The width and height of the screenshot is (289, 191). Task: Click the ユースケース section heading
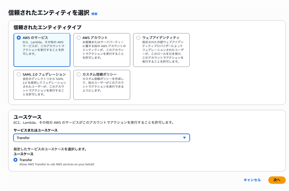coord(27,117)
